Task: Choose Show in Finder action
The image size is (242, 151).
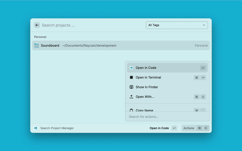Action: (147, 87)
